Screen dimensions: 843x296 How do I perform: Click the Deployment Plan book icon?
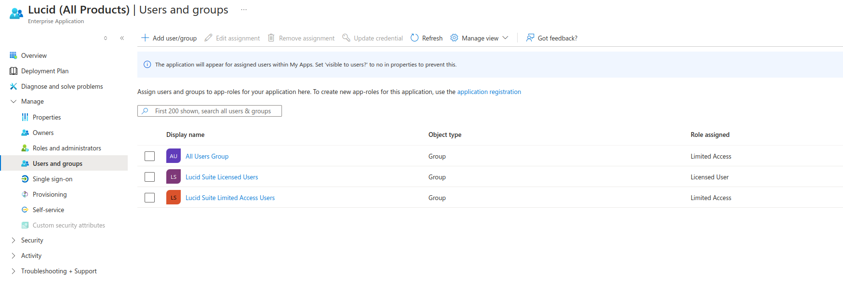pos(13,71)
